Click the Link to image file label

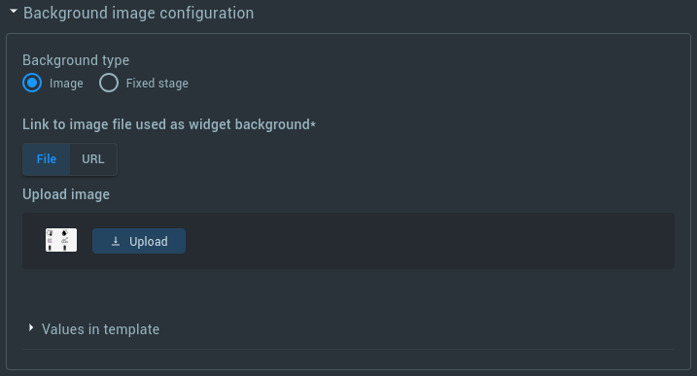pyautogui.click(x=166, y=124)
